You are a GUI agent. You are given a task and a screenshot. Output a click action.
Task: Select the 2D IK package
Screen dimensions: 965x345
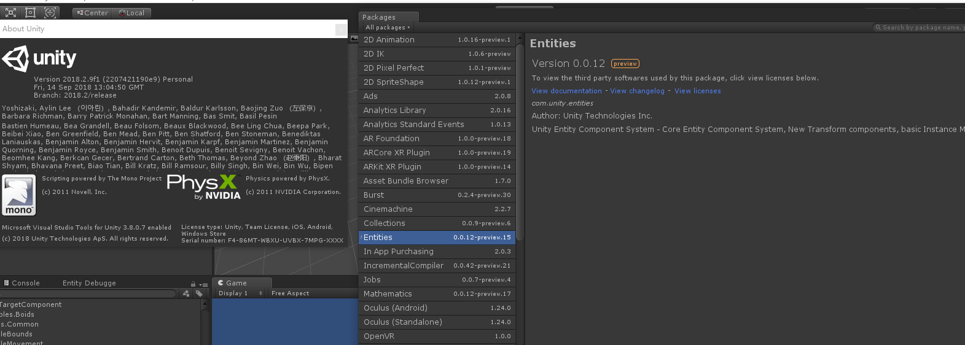click(437, 54)
